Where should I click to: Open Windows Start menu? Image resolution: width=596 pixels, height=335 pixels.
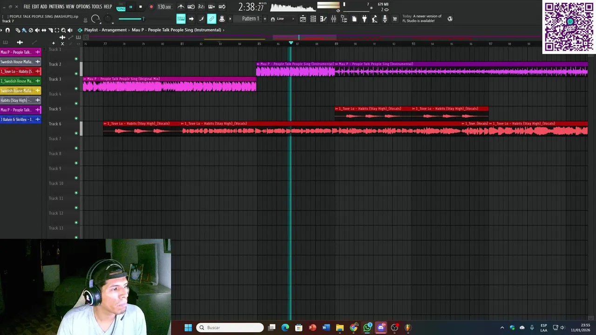point(188,328)
